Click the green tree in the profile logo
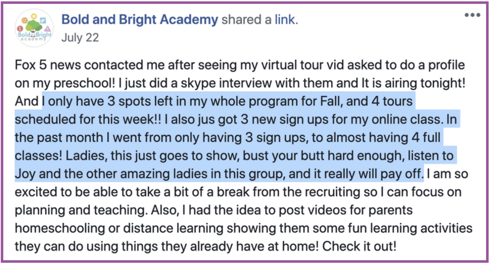The width and height of the screenshot is (490, 264). click(x=34, y=26)
